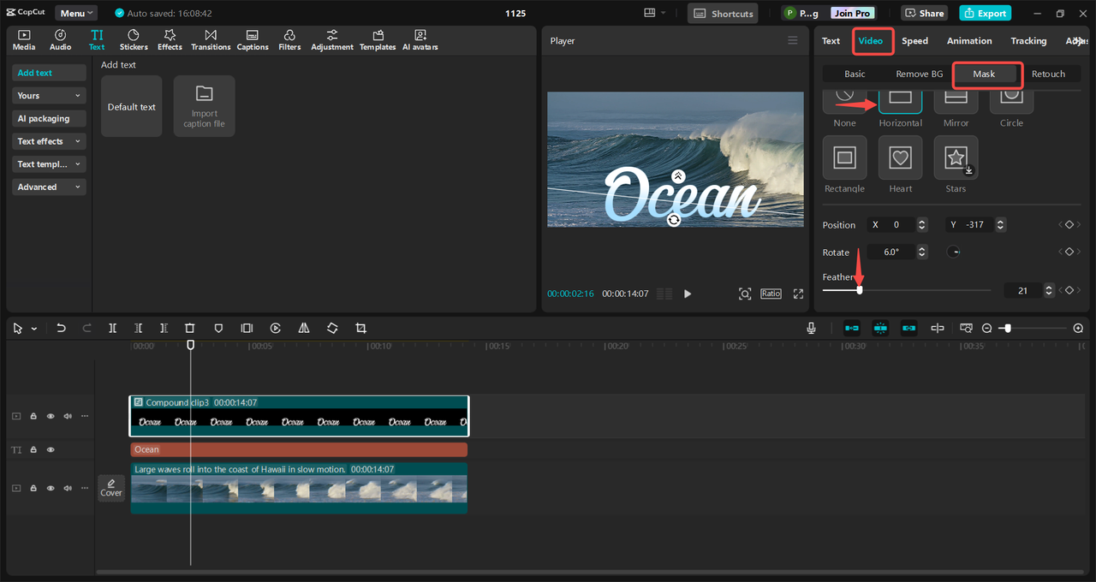Toggle visibility of the Compound clip3 track
1096x582 pixels.
(x=51, y=416)
